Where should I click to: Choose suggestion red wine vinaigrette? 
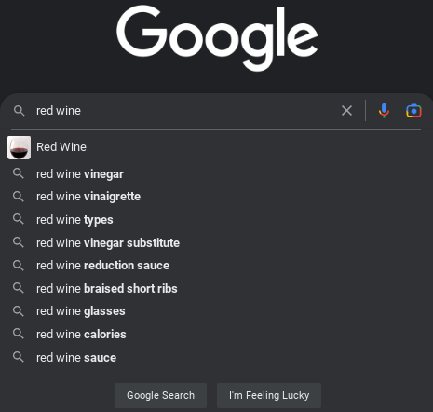pos(216,197)
